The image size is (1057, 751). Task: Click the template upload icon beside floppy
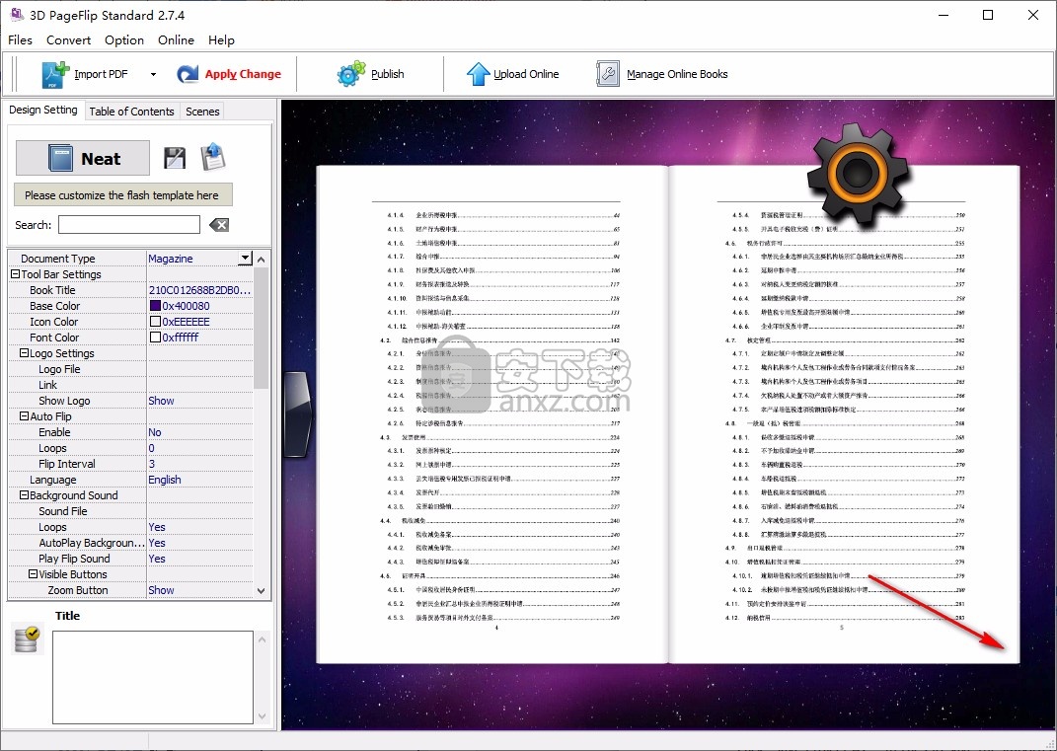coord(213,156)
